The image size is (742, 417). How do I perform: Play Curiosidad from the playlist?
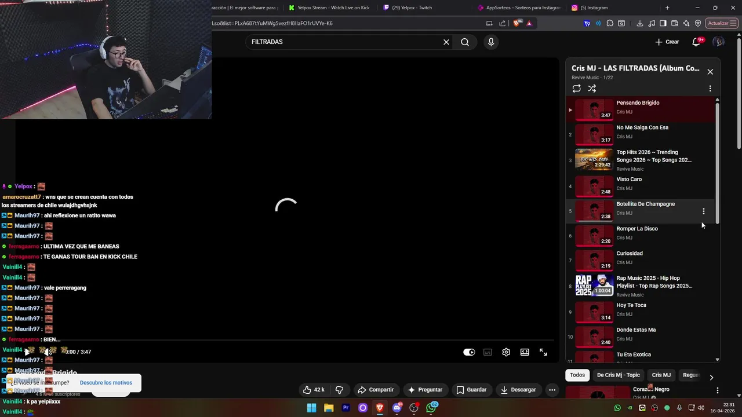click(641, 259)
